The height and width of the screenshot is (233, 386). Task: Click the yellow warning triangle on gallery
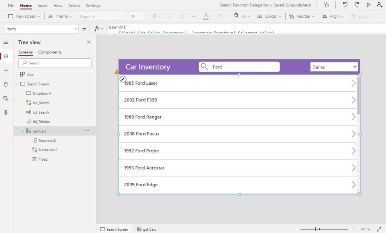coord(116,72)
